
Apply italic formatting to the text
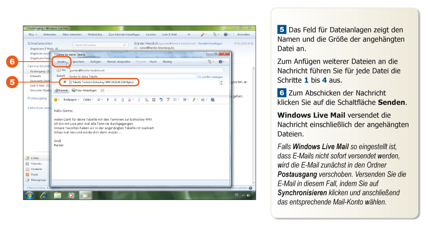click(115, 100)
